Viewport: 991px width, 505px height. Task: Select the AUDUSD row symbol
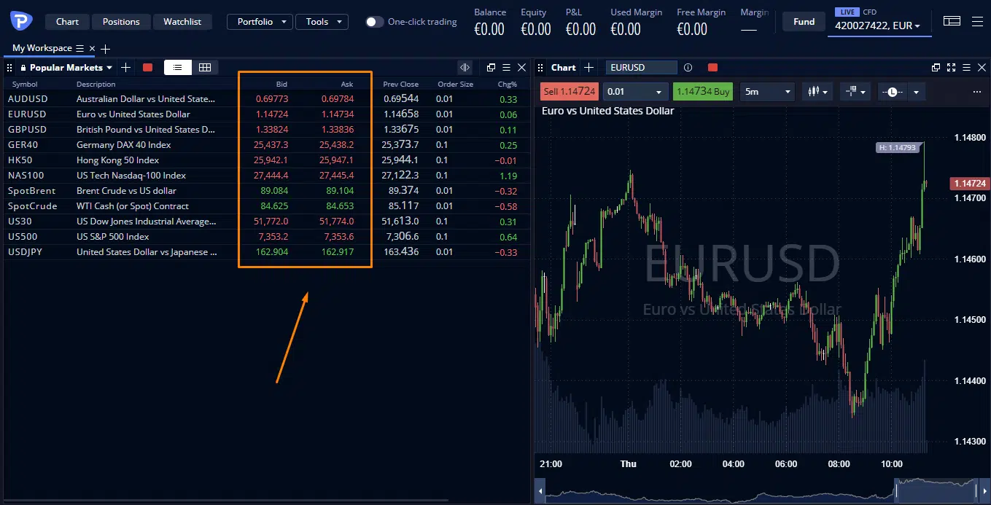[x=28, y=99]
